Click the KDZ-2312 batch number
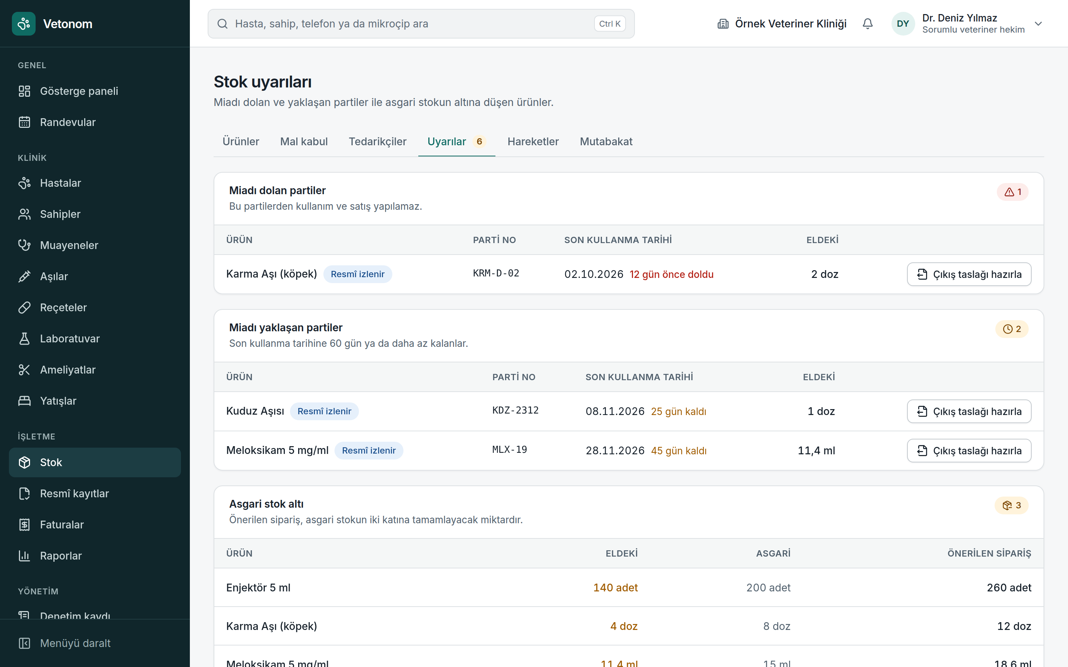This screenshot has width=1068, height=667. 515,411
